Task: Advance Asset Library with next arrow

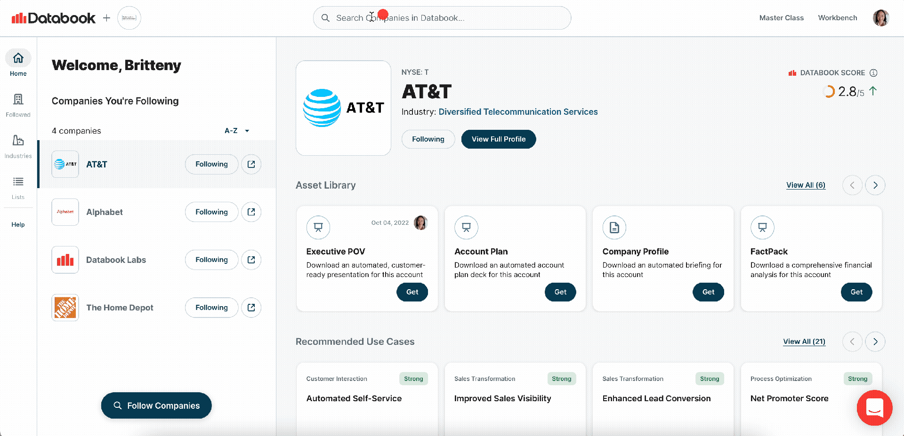Action: pos(875,185)
